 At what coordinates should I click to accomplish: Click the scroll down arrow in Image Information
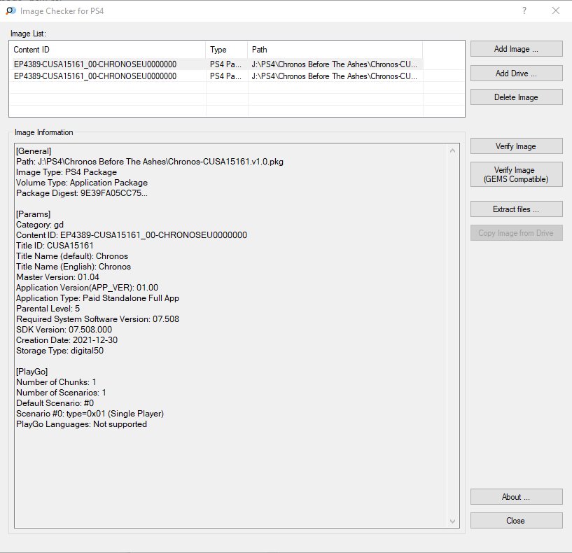[453, 521]
